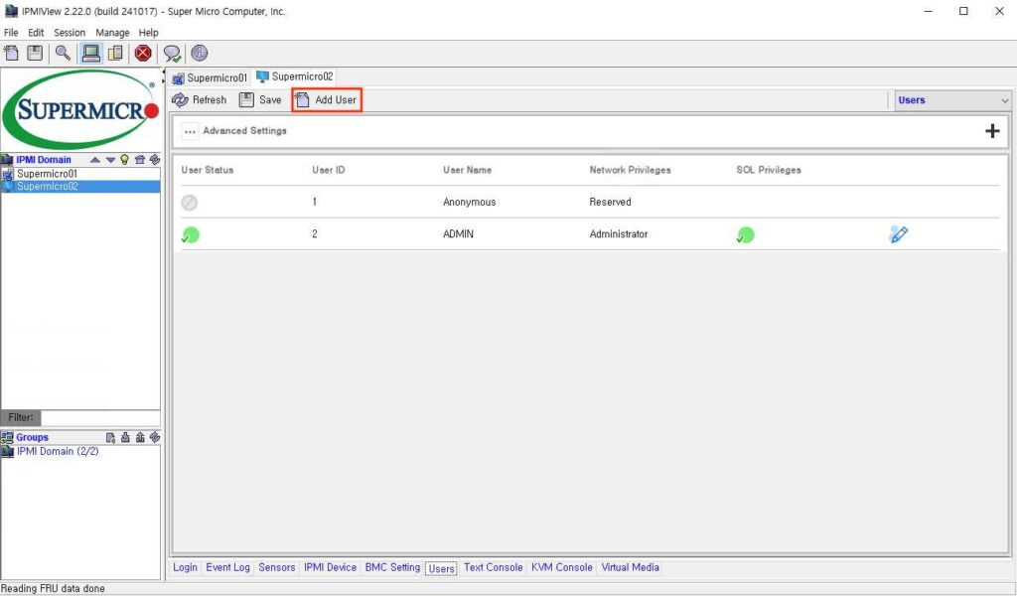Viewport: 1017px width, 596px height.
Task: Select the Users bottom tab
Action: pos(442,569)
